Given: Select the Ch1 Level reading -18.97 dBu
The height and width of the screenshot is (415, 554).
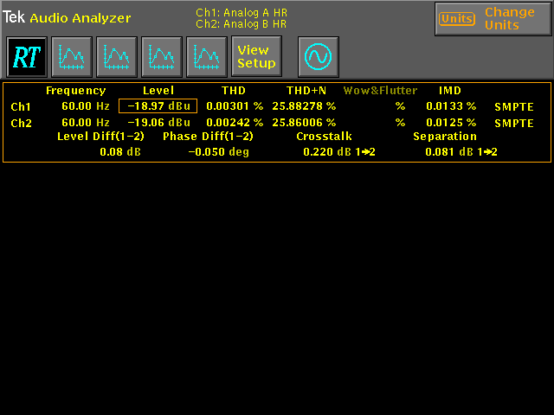Looking at the screenshot, I should coord(158,106).
